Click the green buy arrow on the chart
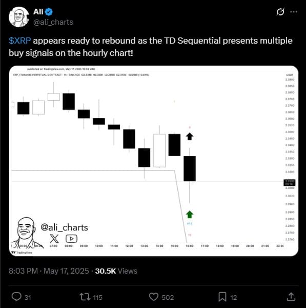This screenshot has height=308, width=306. [190, 214]
